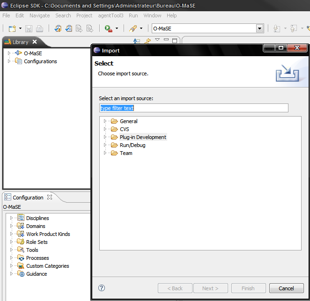Click the Processes folder icon
310x301 pixels.
21,257
